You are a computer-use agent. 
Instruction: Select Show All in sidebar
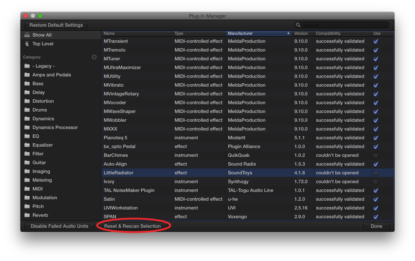[x=61, y=35]
